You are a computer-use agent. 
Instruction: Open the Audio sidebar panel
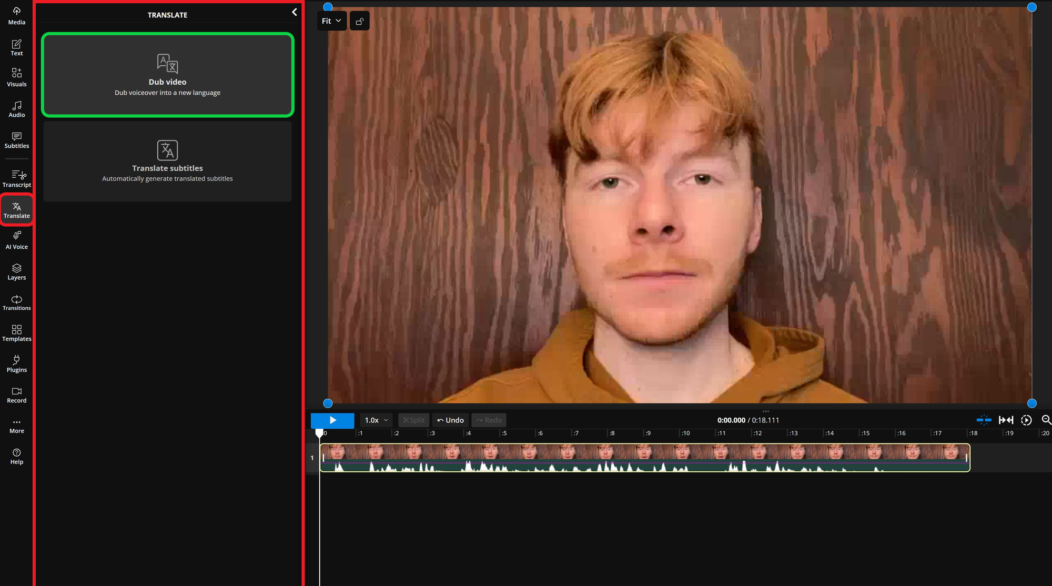[x=16, y=108]
